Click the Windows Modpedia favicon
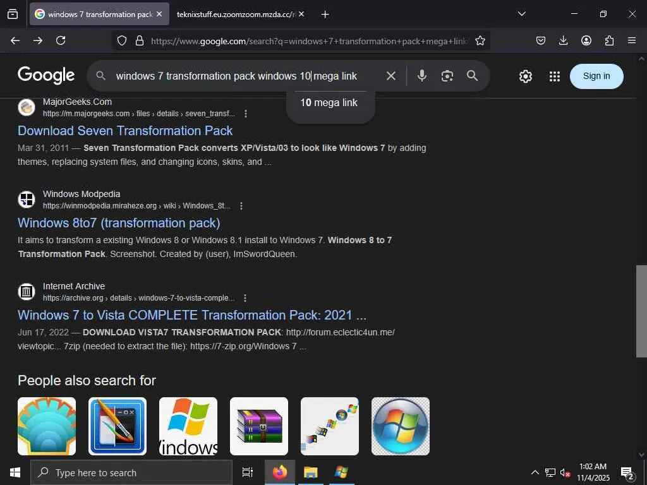This screenshot has height=485, width=647. pyautogui.click(x=27, y=200)
